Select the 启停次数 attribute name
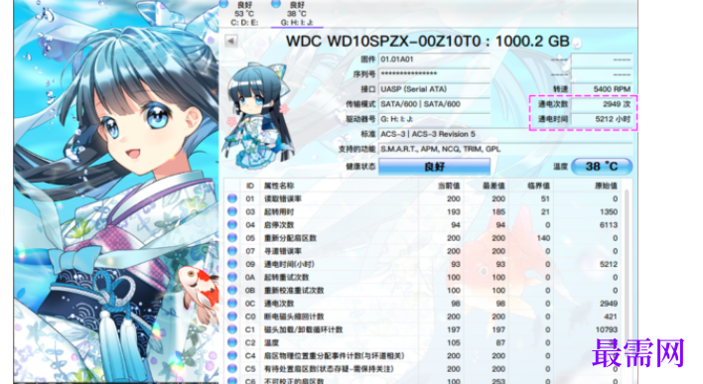The width and height of the screenshot is (703, 384). (279, 224)
